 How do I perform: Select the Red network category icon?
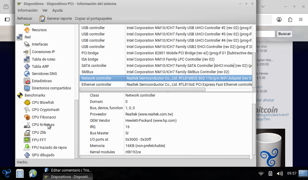point(20,37)
